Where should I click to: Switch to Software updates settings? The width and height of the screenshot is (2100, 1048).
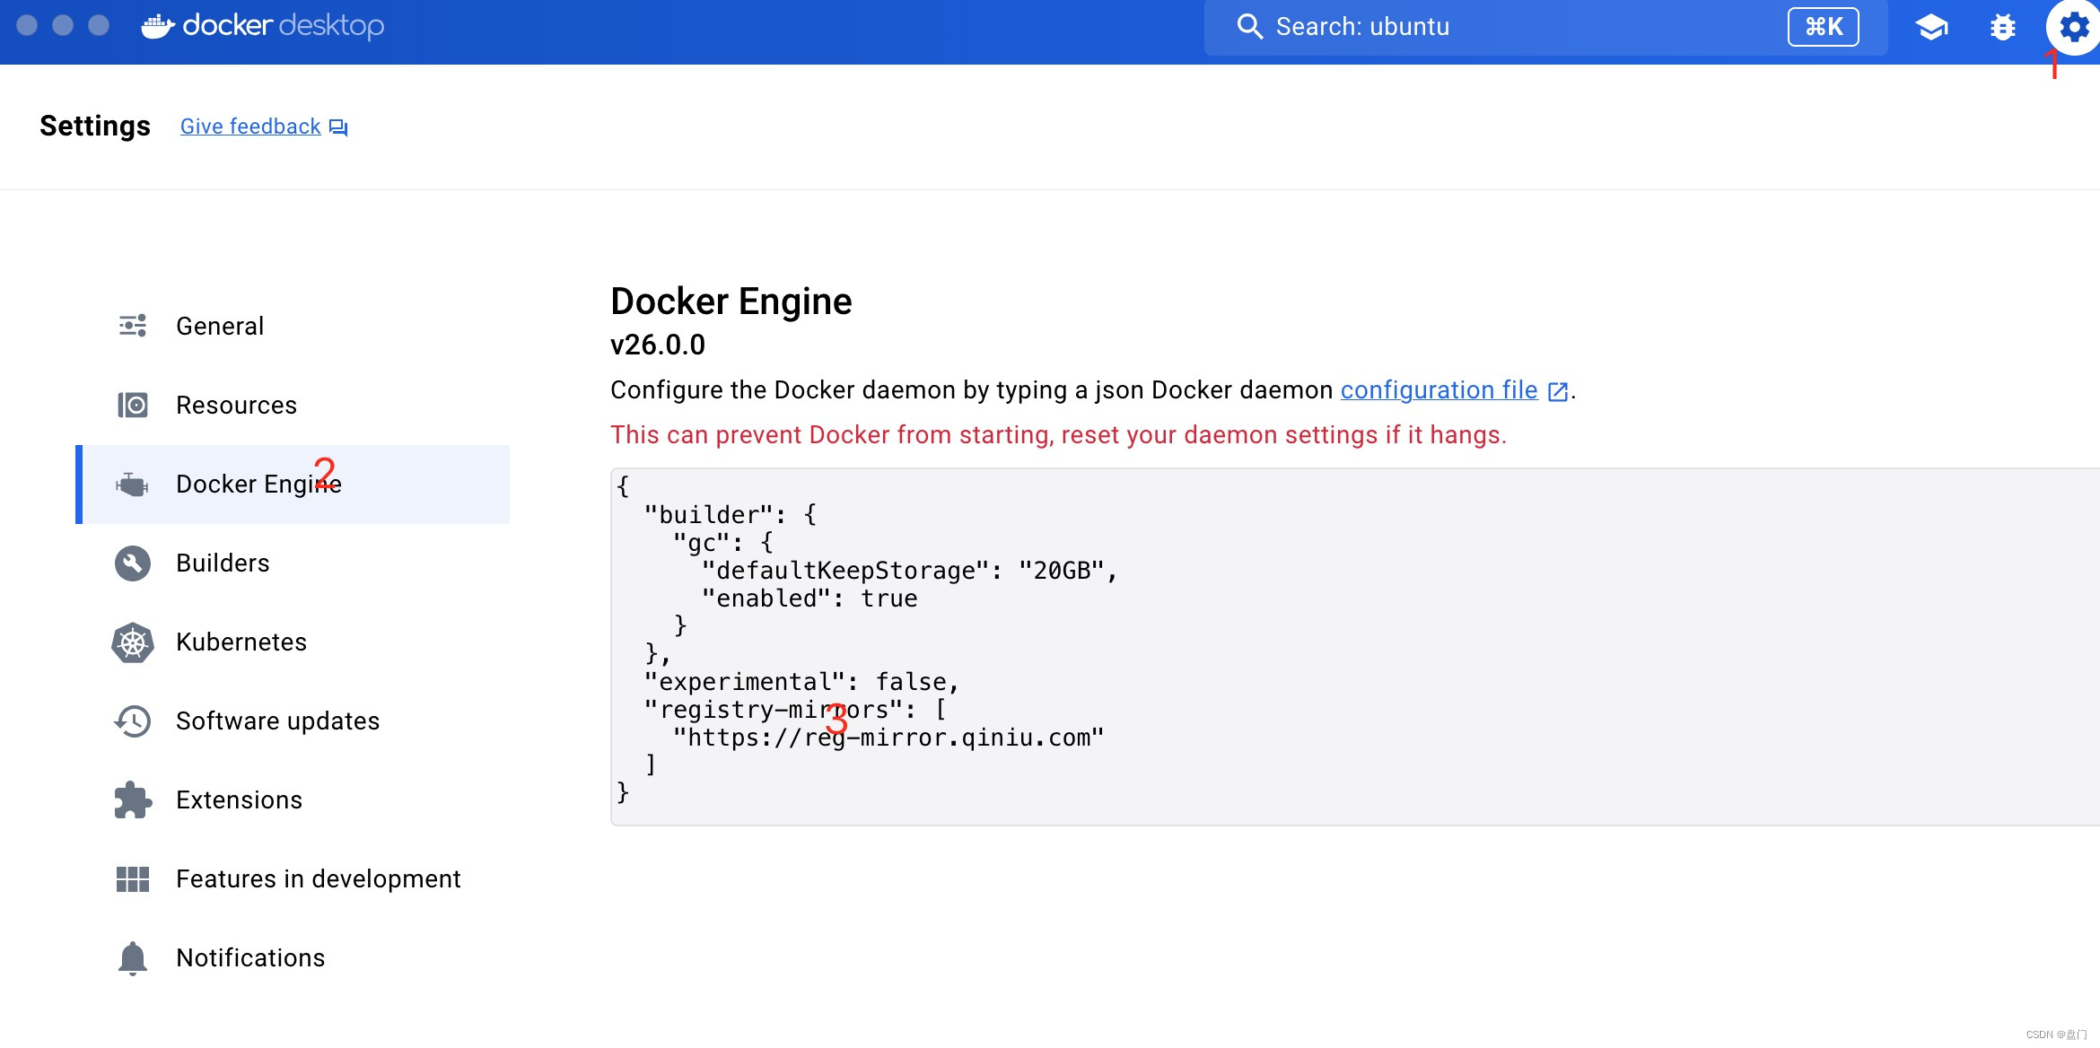(x=277, y=720)
